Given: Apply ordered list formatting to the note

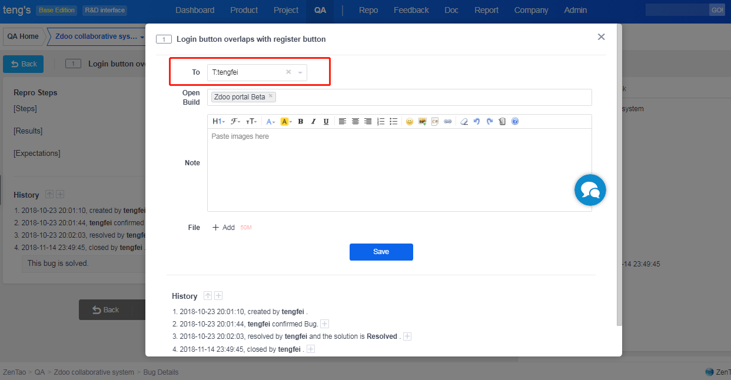Looking at the screenshot, I should pos(381,122).
